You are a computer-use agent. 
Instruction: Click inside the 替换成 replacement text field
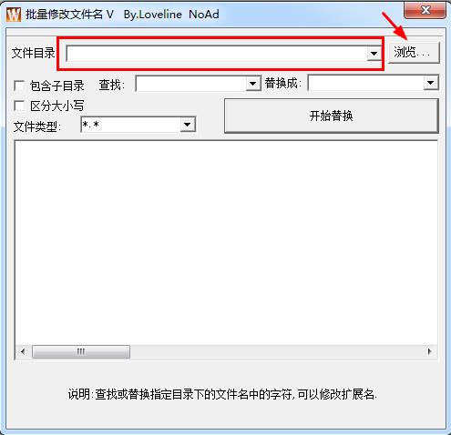click(366, 83)
